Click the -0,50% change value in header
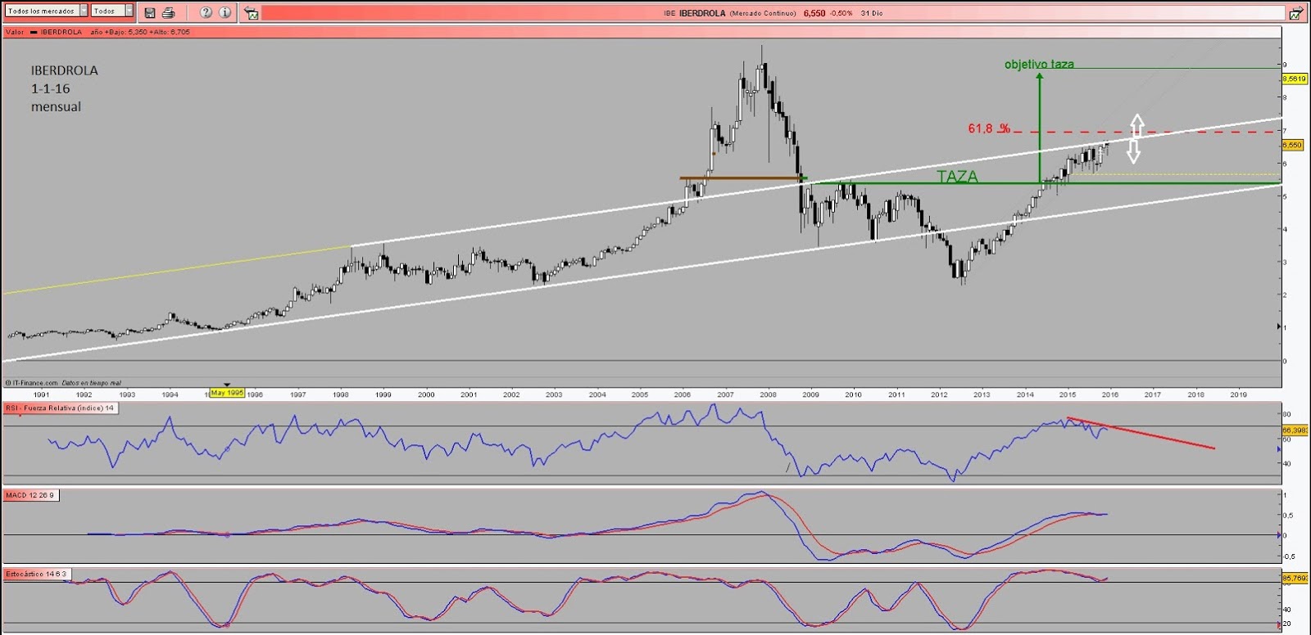1311x635 pixels. click(841, 13)
